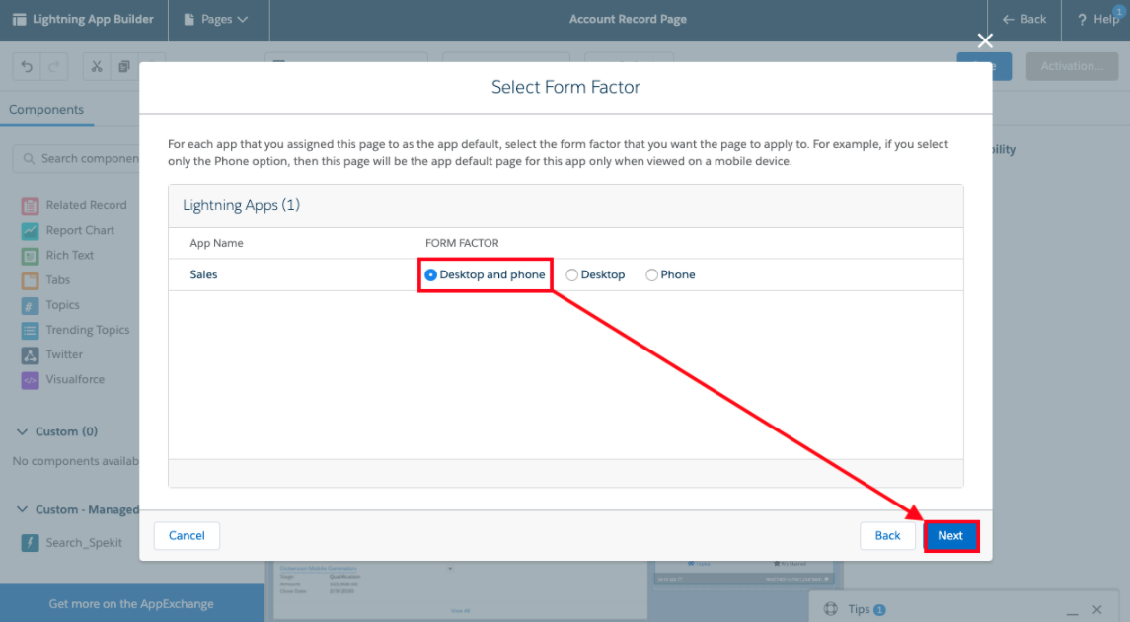Select the Rich Text component icon
The width and height of the screenshot is (1130, 622).
coord(28,255)
